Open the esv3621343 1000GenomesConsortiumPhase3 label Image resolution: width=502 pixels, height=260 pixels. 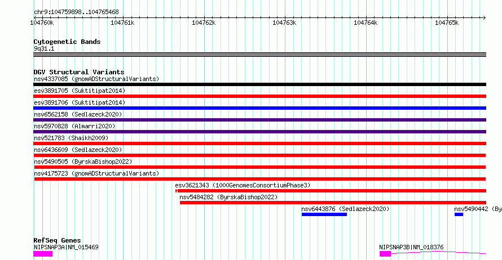pos(243,185)
